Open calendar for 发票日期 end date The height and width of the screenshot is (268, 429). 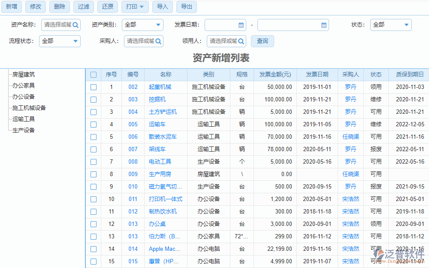pos(324,25)
